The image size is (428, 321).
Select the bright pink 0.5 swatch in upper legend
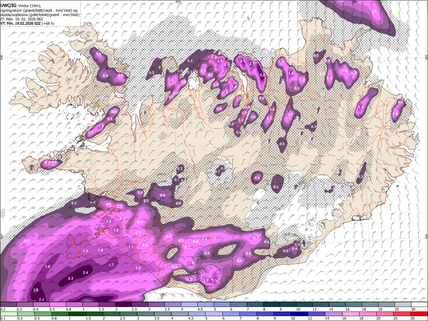point(58,305)
